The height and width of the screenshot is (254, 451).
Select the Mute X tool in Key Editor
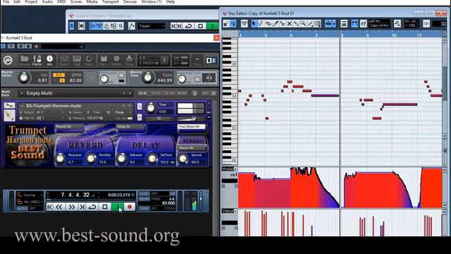click(289, 23)
